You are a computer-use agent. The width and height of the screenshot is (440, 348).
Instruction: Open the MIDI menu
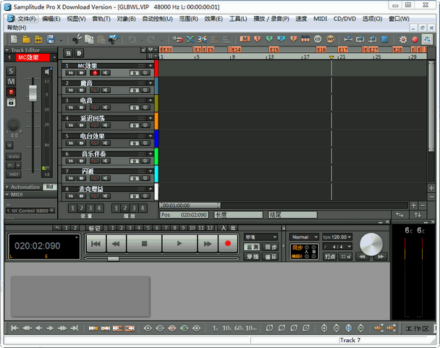coord(320,19)
